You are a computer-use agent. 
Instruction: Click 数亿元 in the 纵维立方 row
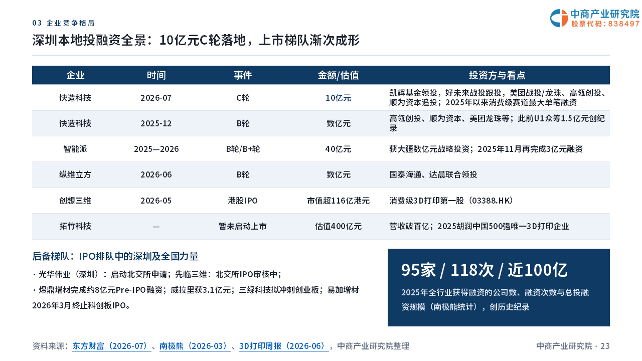click(339, 175)
